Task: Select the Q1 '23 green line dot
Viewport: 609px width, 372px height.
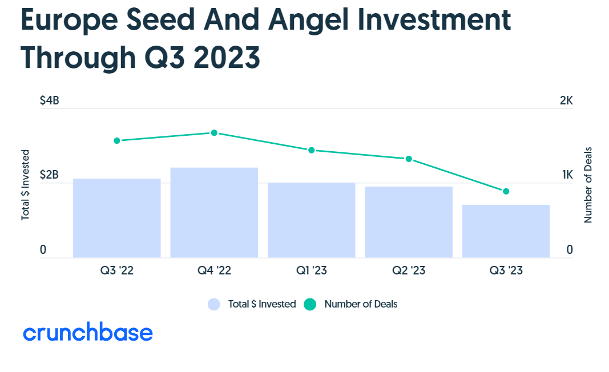Action: pos(312,150)
